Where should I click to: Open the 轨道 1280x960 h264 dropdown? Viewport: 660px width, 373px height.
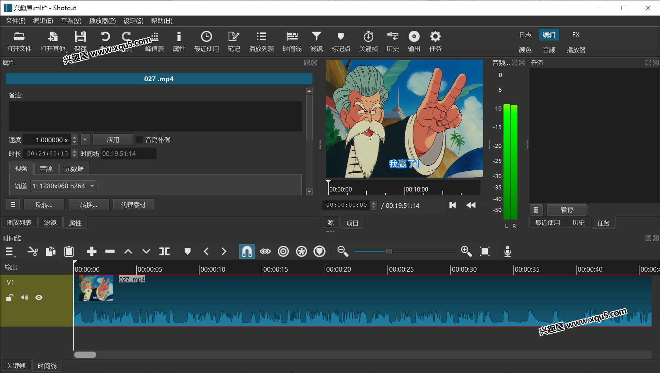tap(64, 186)
